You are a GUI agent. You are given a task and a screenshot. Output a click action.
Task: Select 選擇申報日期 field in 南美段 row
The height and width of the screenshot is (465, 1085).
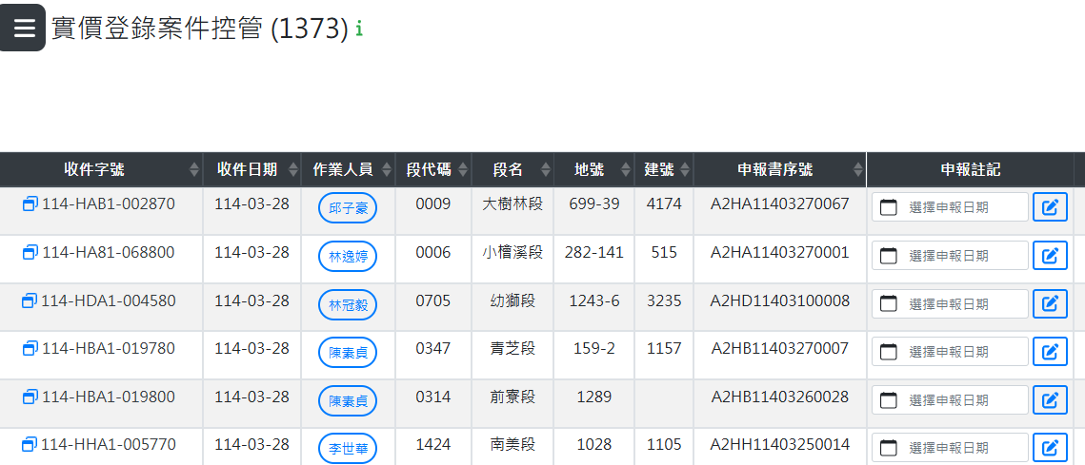pyautogui.click(x=950, y=448)
